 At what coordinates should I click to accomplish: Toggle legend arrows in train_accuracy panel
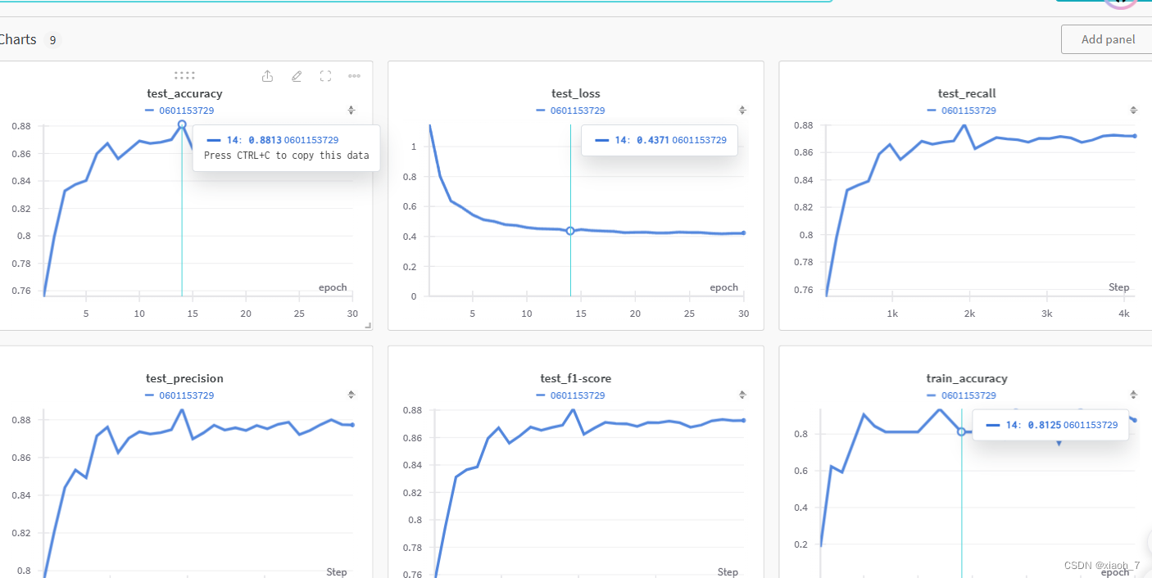pyautogui.click(x=1133, y=395)
